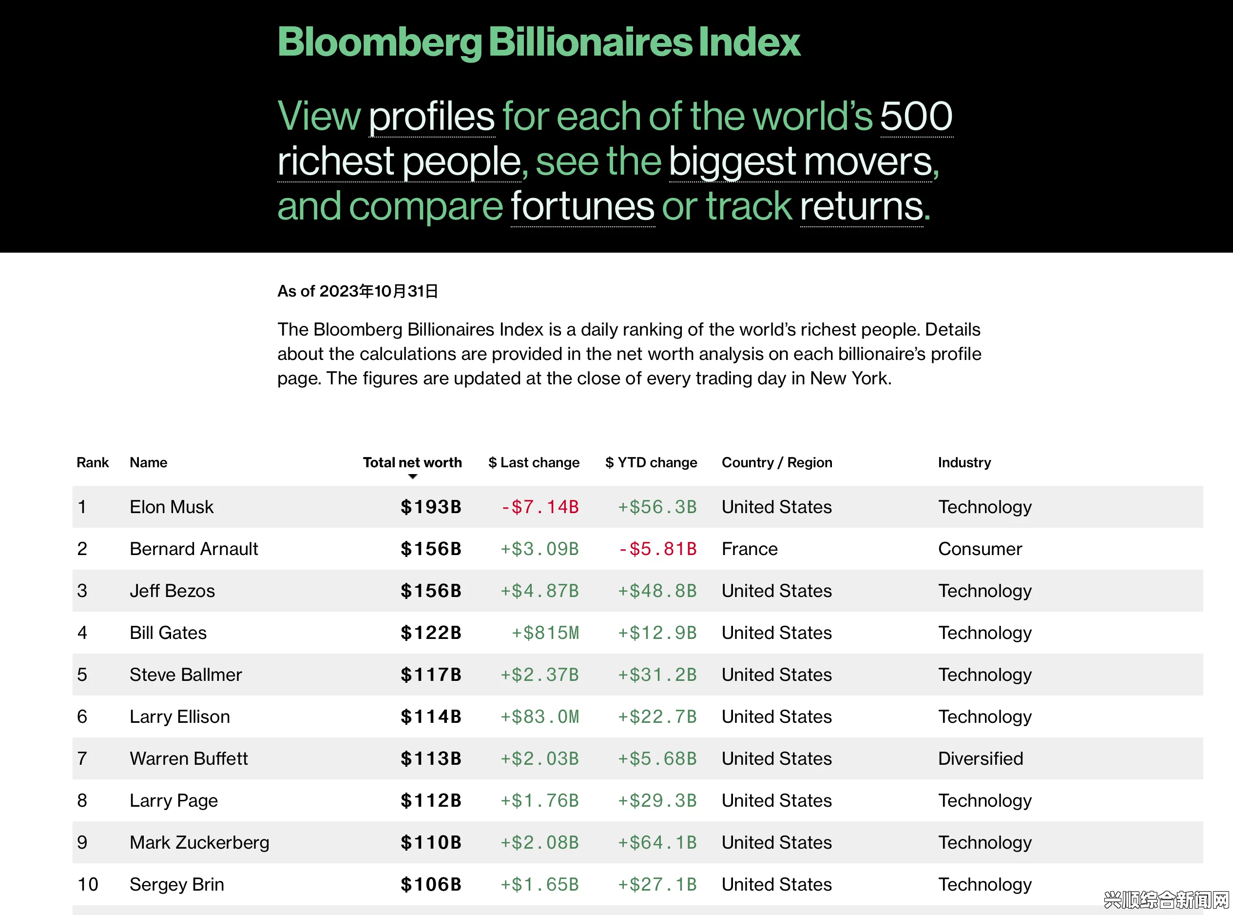This screenshot has height=915, width=1233.
Task: Open Bernard Arnault's profile
Action: click(193, 549)
